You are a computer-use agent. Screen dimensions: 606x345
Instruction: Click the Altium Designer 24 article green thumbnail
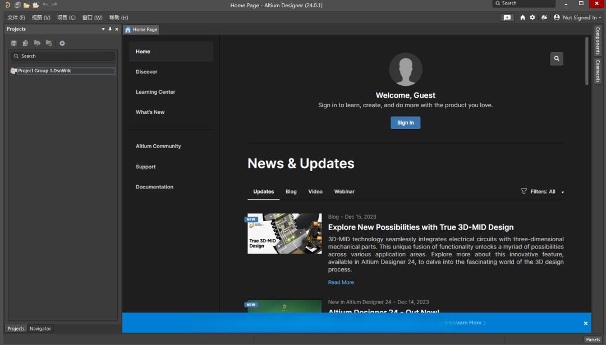coord(284,306)
